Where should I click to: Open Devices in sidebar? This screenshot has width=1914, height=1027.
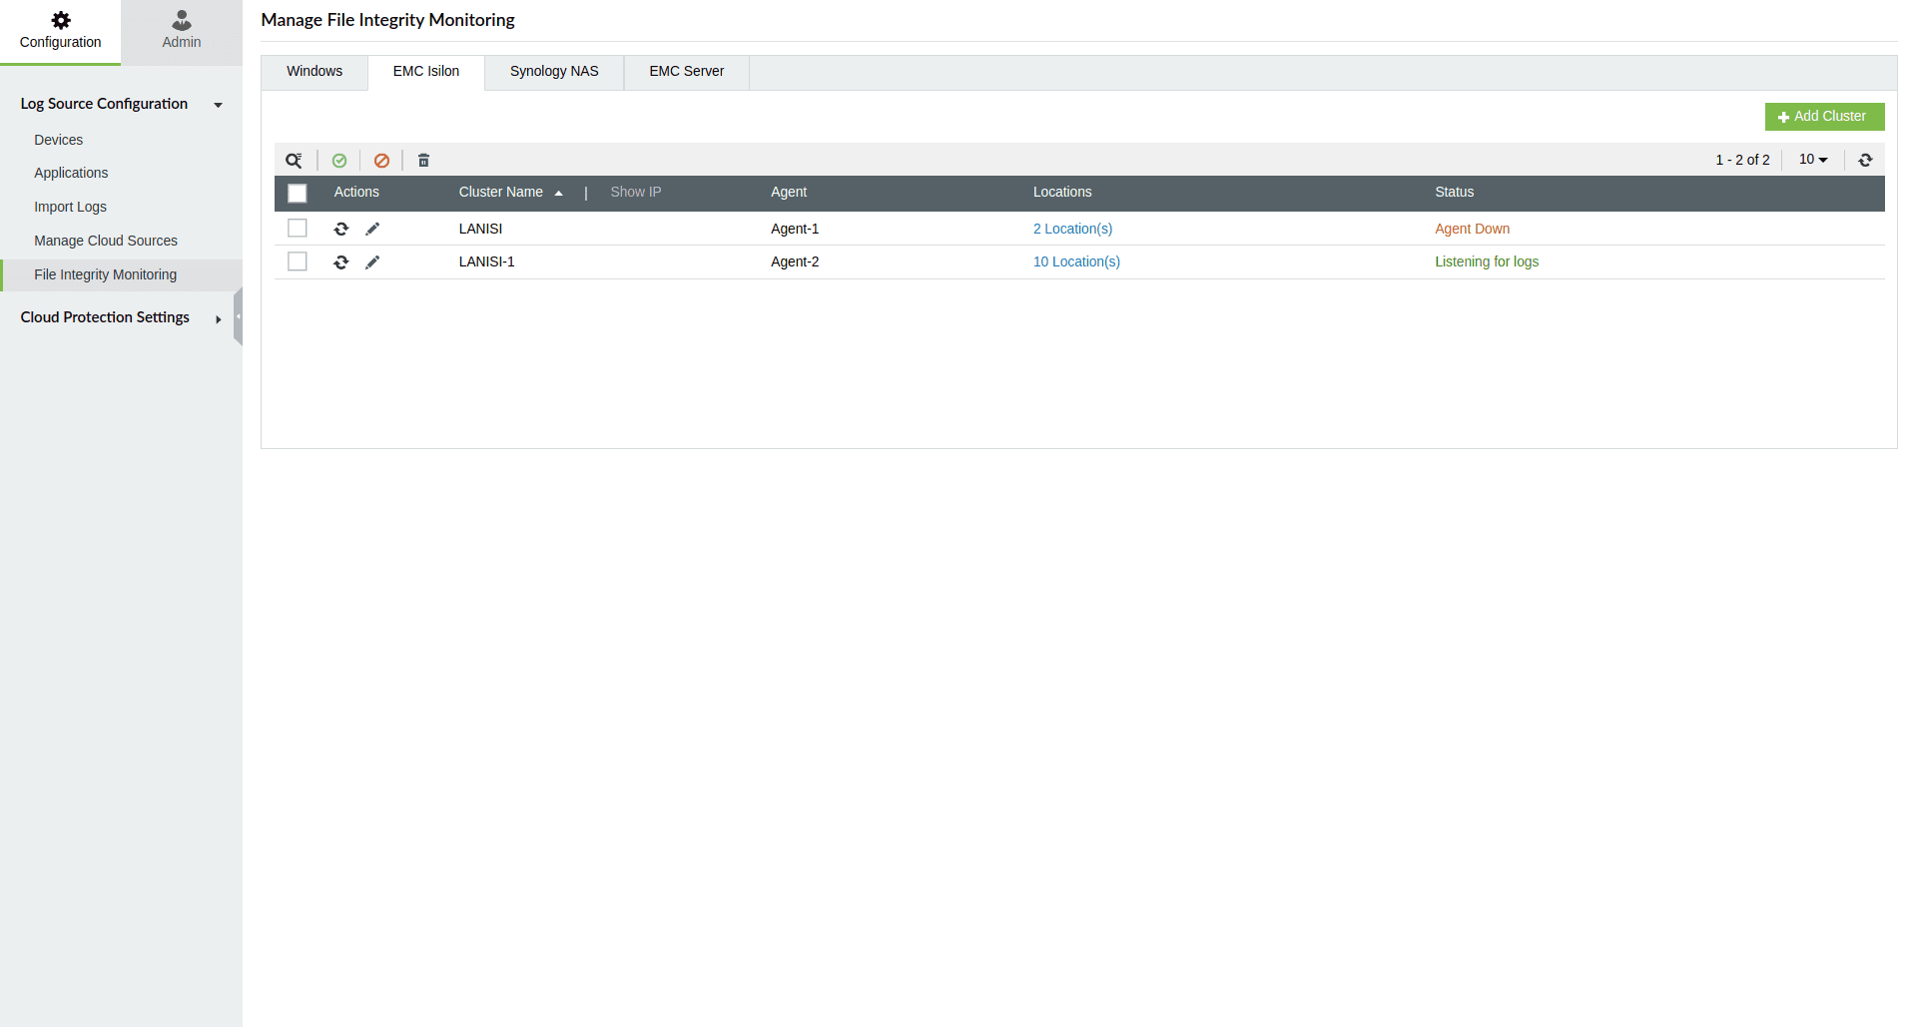pyautogui.click(x=59, y=140)
